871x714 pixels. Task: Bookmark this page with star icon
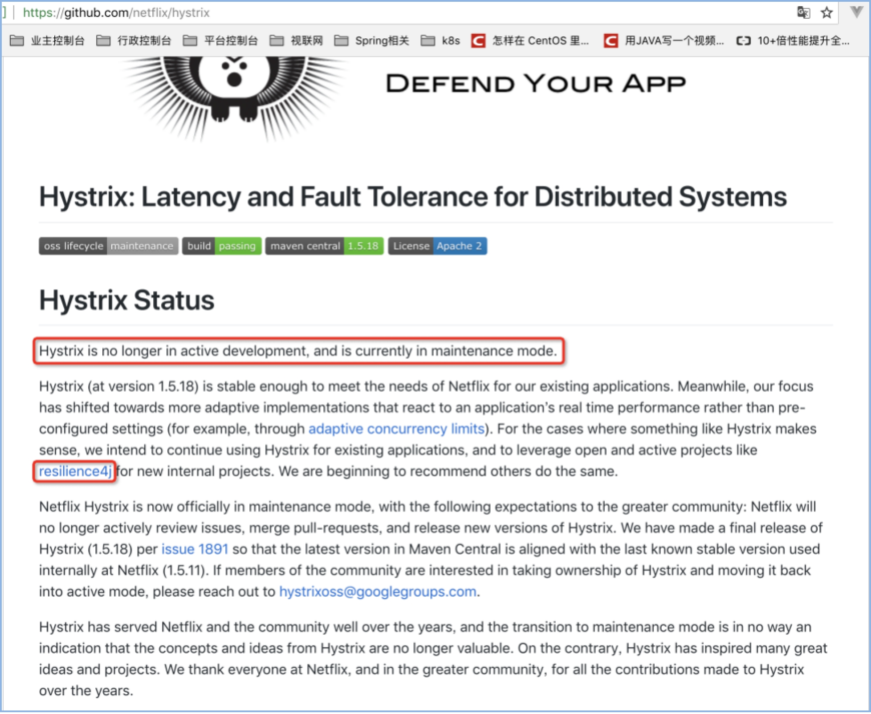click(x=826, y=12)
